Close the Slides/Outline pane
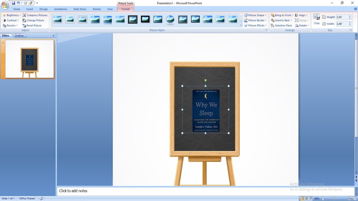 point(53,36)
